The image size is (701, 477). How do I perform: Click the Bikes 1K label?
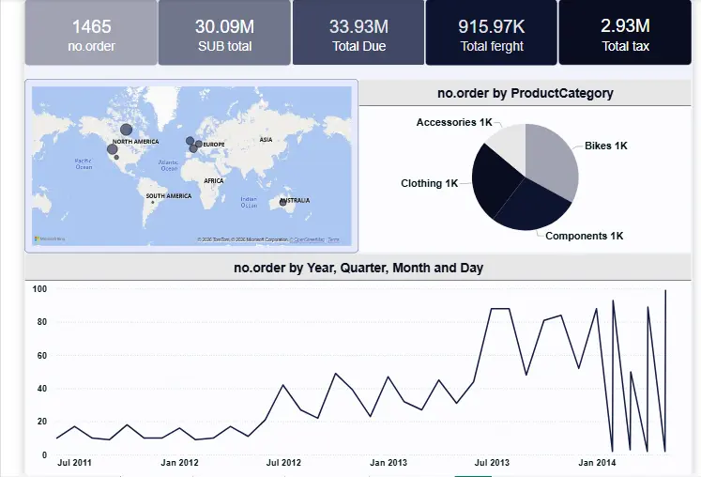click(606, 146)
